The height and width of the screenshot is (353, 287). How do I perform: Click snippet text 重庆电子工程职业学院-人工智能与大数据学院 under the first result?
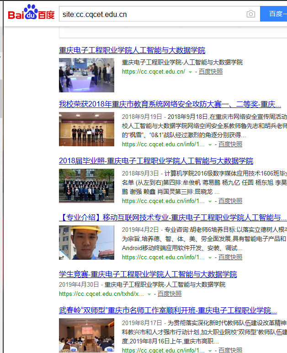click(x=182, y=62)
